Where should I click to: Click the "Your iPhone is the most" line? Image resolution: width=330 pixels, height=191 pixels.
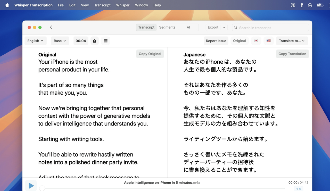68,62
